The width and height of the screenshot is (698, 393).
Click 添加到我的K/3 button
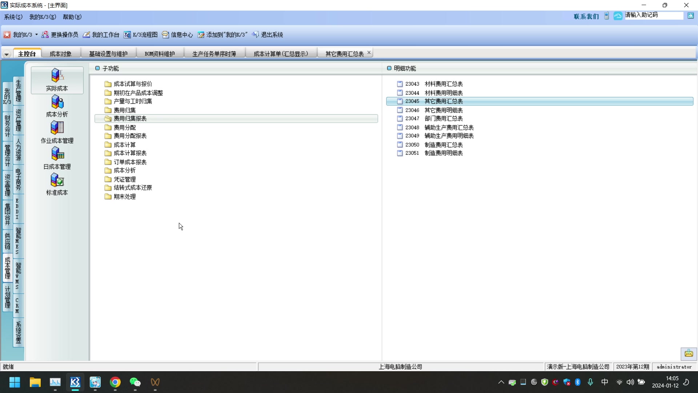[x=221, y=35]
